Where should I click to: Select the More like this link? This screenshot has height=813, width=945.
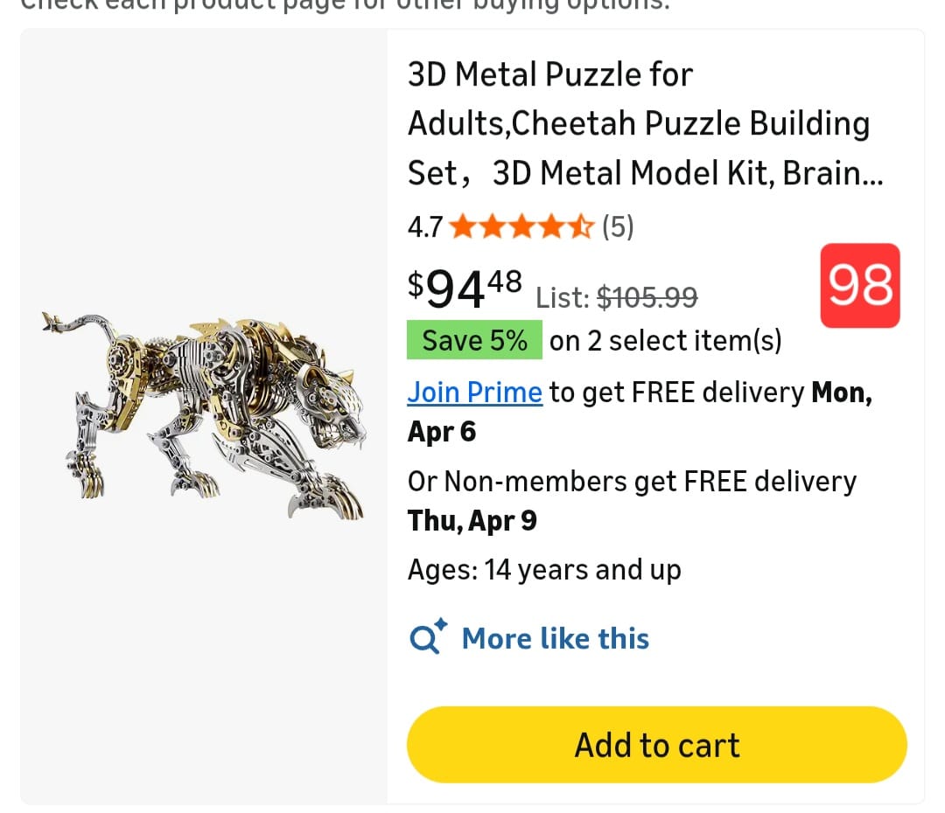(x=555, y=639)
